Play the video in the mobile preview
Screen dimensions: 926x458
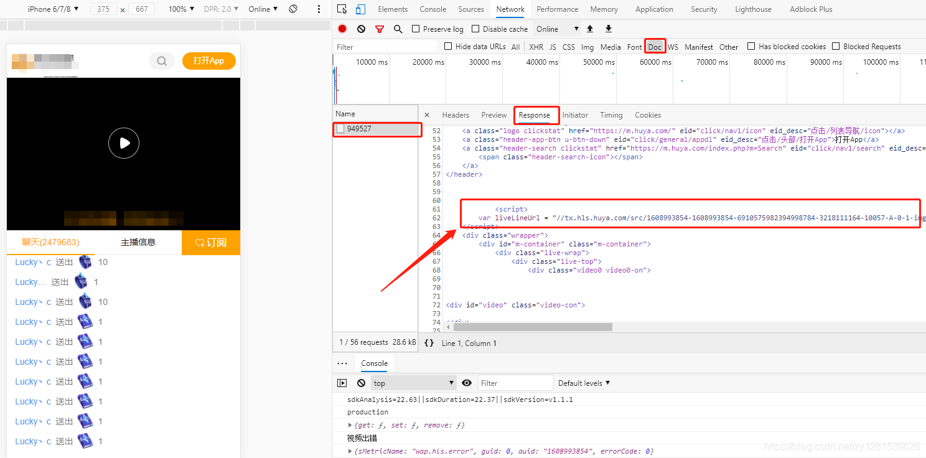pyautogui.click(x=124, y=143)
